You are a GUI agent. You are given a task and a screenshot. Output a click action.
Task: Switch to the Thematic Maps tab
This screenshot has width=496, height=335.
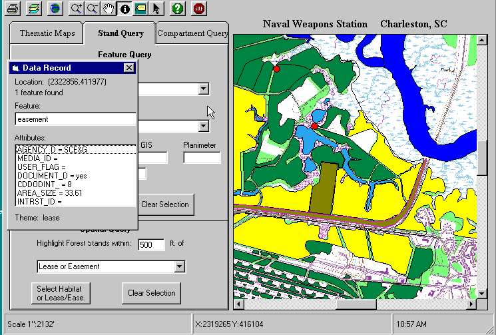point(47,33)
